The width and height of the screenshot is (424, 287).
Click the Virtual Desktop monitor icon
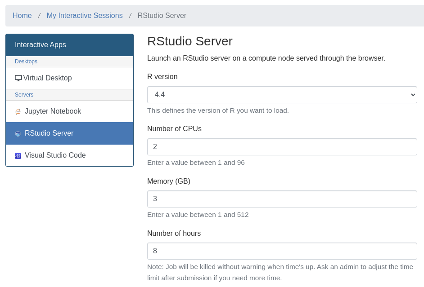pos(18,78)
